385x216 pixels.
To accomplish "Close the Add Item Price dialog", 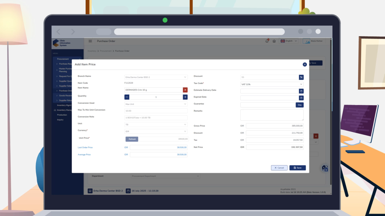I will pos(305,64).
